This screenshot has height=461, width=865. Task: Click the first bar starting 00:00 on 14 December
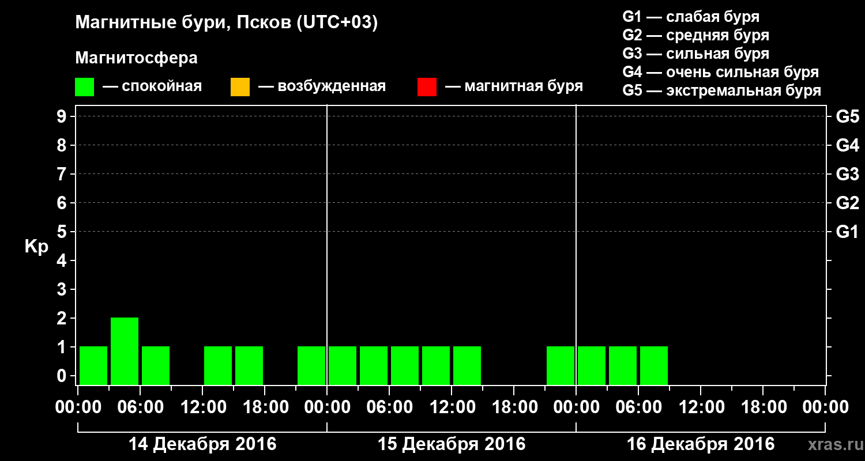(x=93, y=365)
